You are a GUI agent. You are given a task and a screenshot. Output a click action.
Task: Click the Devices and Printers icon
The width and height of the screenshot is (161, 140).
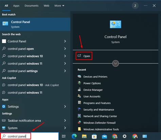click(x=79, y=76)
